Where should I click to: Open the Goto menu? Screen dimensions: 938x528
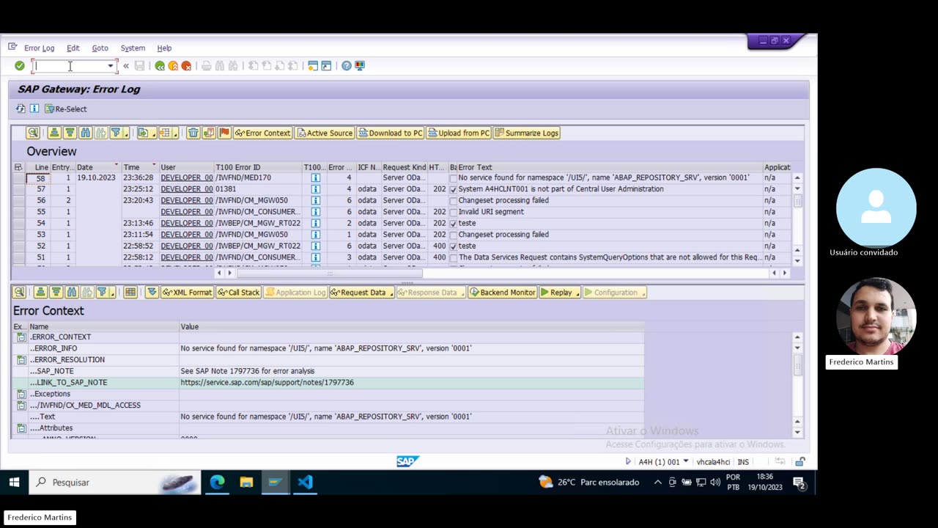tap(100, 48)
